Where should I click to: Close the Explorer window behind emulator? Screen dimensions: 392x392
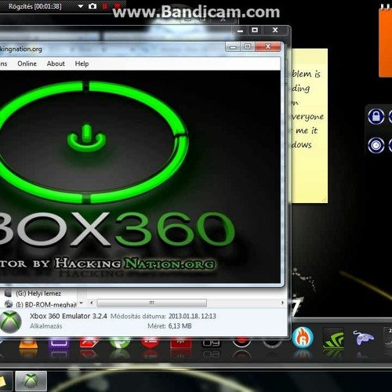pos(275,31)
